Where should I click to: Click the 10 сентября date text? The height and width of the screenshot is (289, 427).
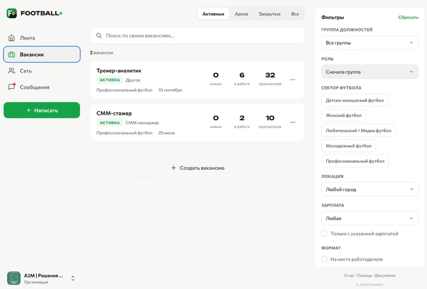point(170,90)
